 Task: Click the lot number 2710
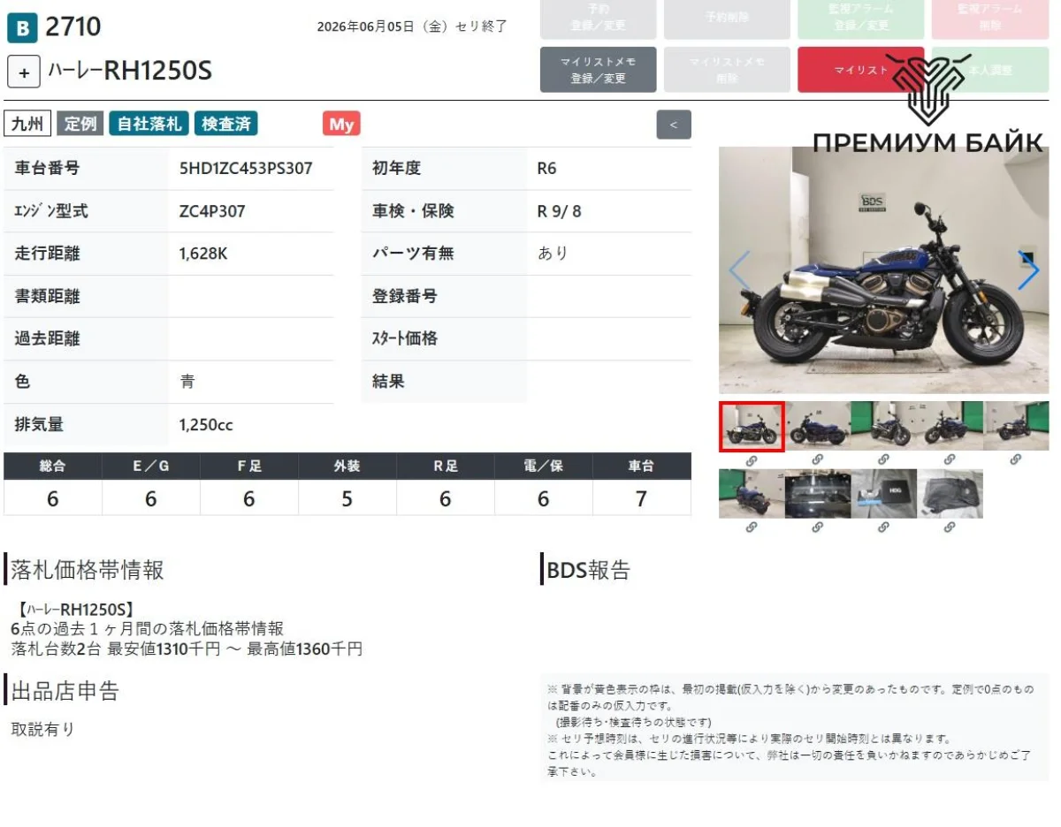[73, 27]
